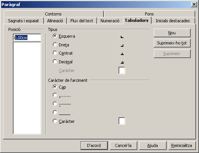
Task: Click the Reinicialitza button
Action: click(182, 145)
